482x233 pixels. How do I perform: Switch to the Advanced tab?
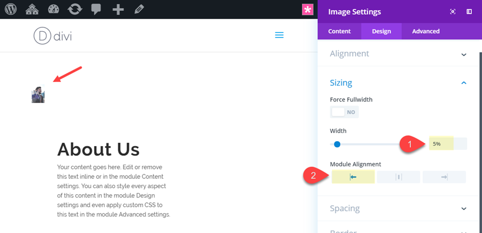pos(426,31)
